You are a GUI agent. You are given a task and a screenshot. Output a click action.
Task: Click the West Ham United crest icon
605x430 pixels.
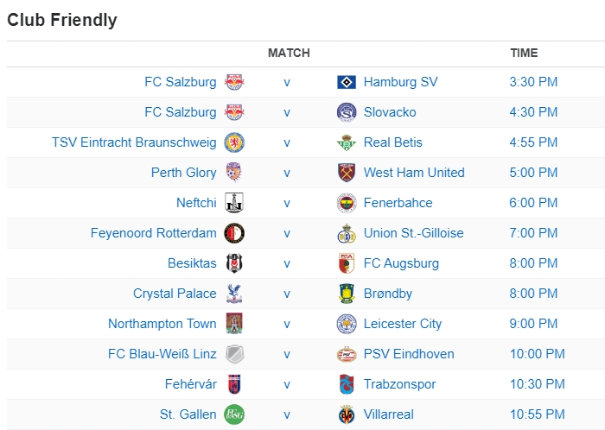click(x=347, y=173)
